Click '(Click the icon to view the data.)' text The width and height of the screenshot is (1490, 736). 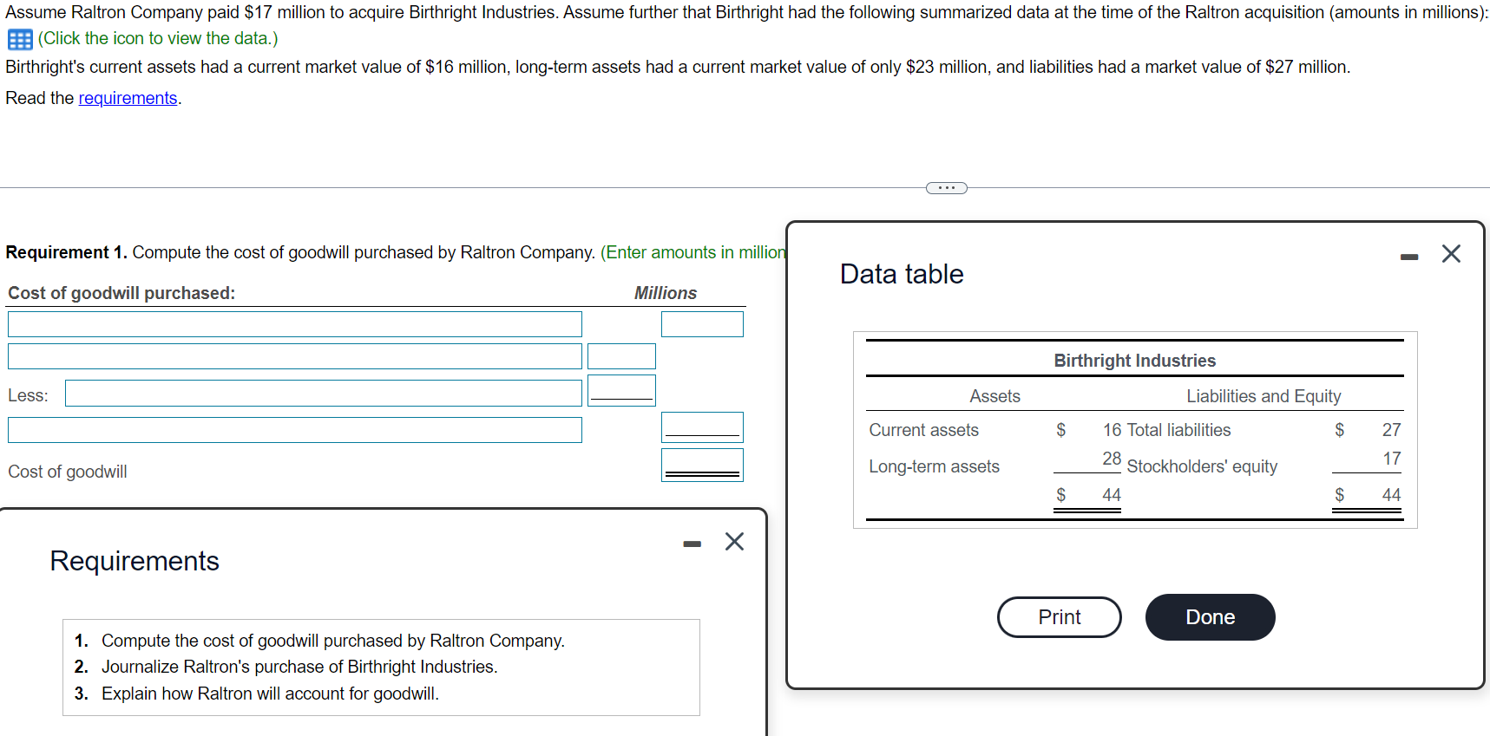(158, 38)
